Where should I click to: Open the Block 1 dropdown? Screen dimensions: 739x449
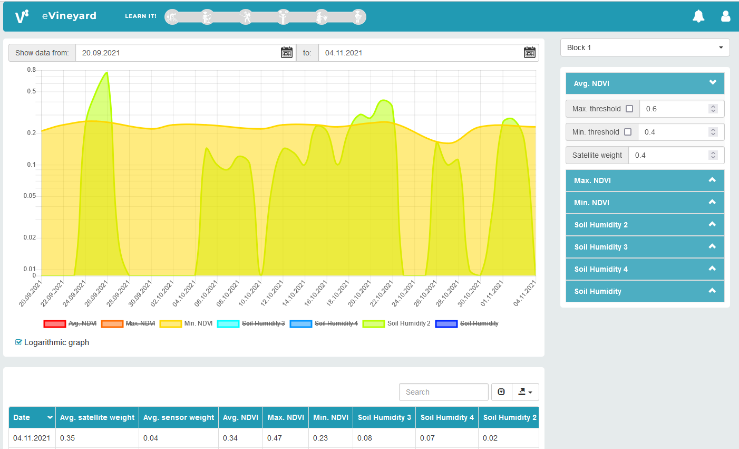click(645, 47)
